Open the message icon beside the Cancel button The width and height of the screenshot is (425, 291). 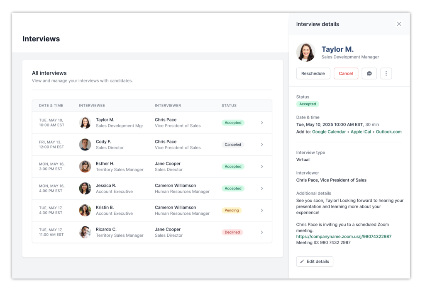[x=369, y=73]
